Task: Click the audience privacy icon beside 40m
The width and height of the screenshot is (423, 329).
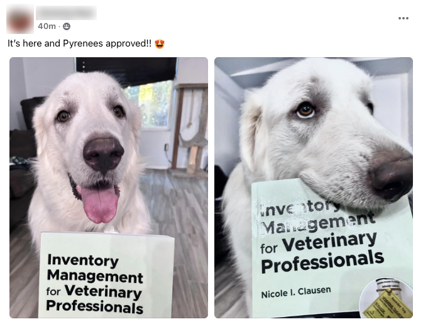Action: [x=67, y=26]
